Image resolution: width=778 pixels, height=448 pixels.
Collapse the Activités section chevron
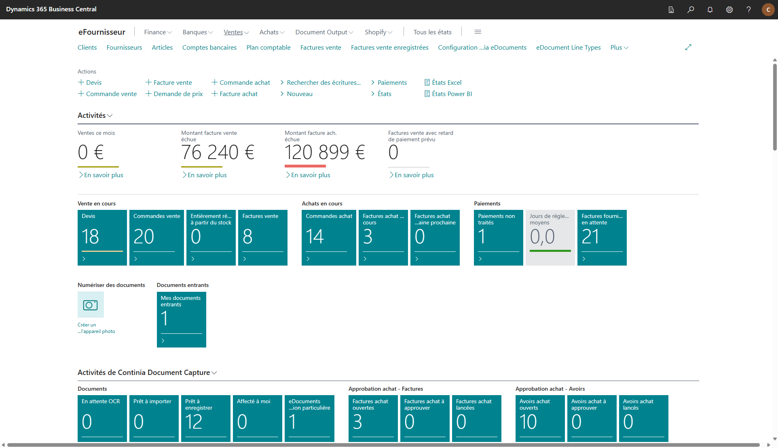pos(110,116)
